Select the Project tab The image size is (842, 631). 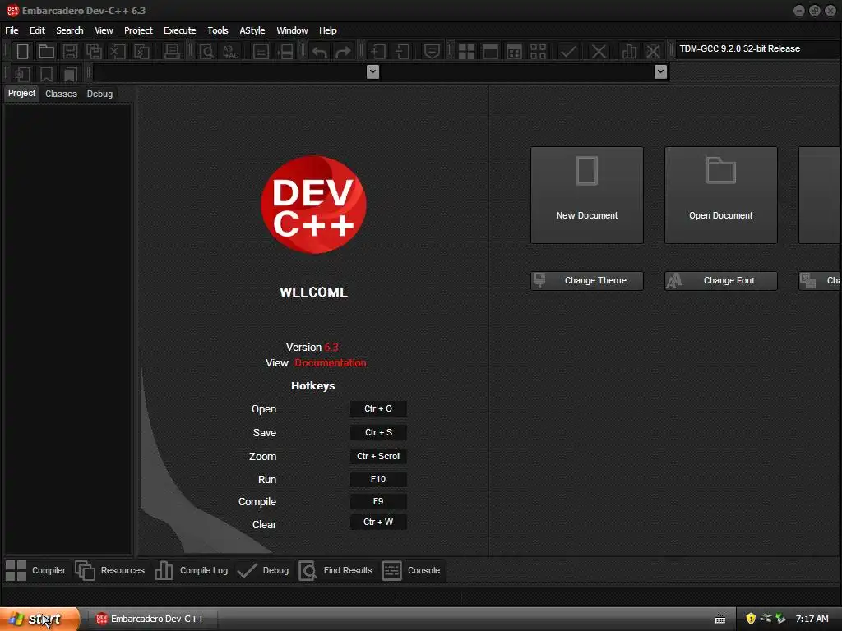coord(21,94)
